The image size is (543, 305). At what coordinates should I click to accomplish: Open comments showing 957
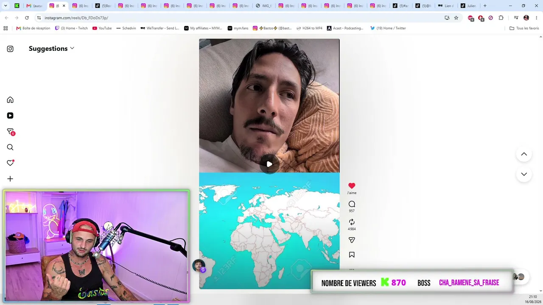[352, 204]
